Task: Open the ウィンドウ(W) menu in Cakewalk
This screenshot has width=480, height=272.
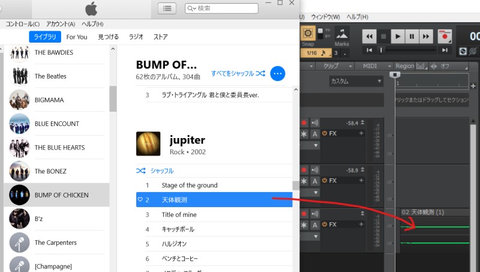Action: (325, 17)
